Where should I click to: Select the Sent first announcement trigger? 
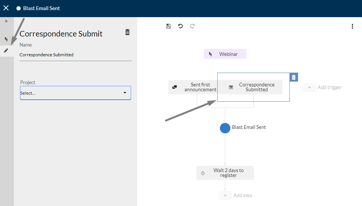[x=196, y=87]
